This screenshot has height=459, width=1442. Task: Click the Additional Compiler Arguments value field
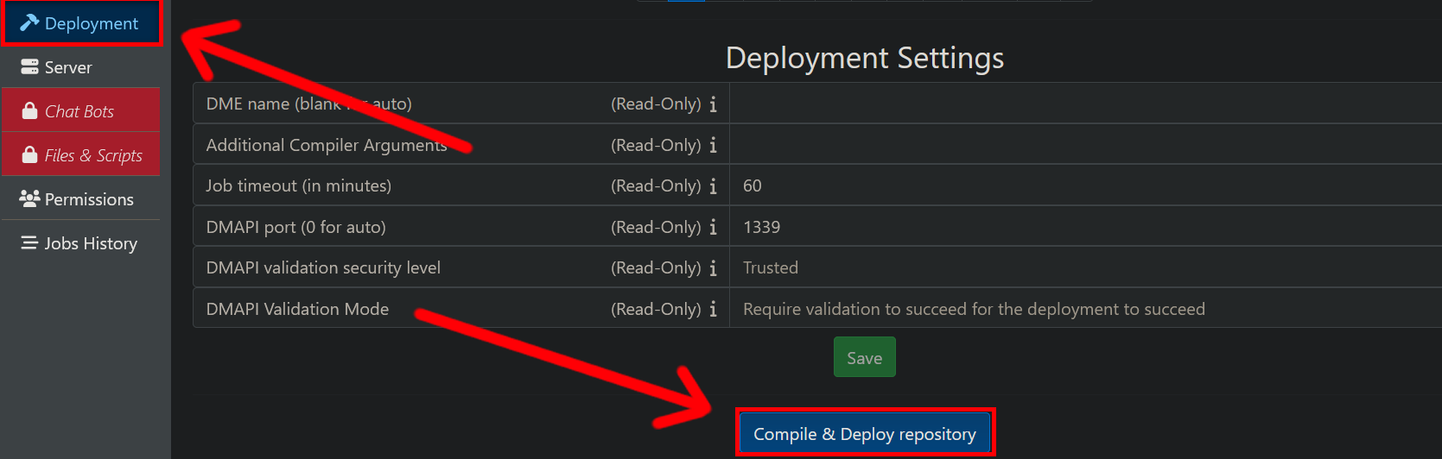click(1084, 145)
